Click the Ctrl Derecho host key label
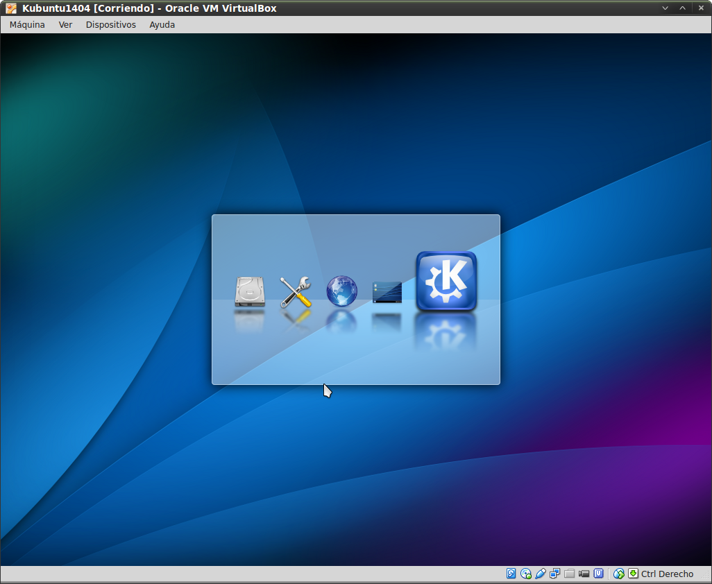This screenshot has height=584, width=712. (x=667, y=574)
